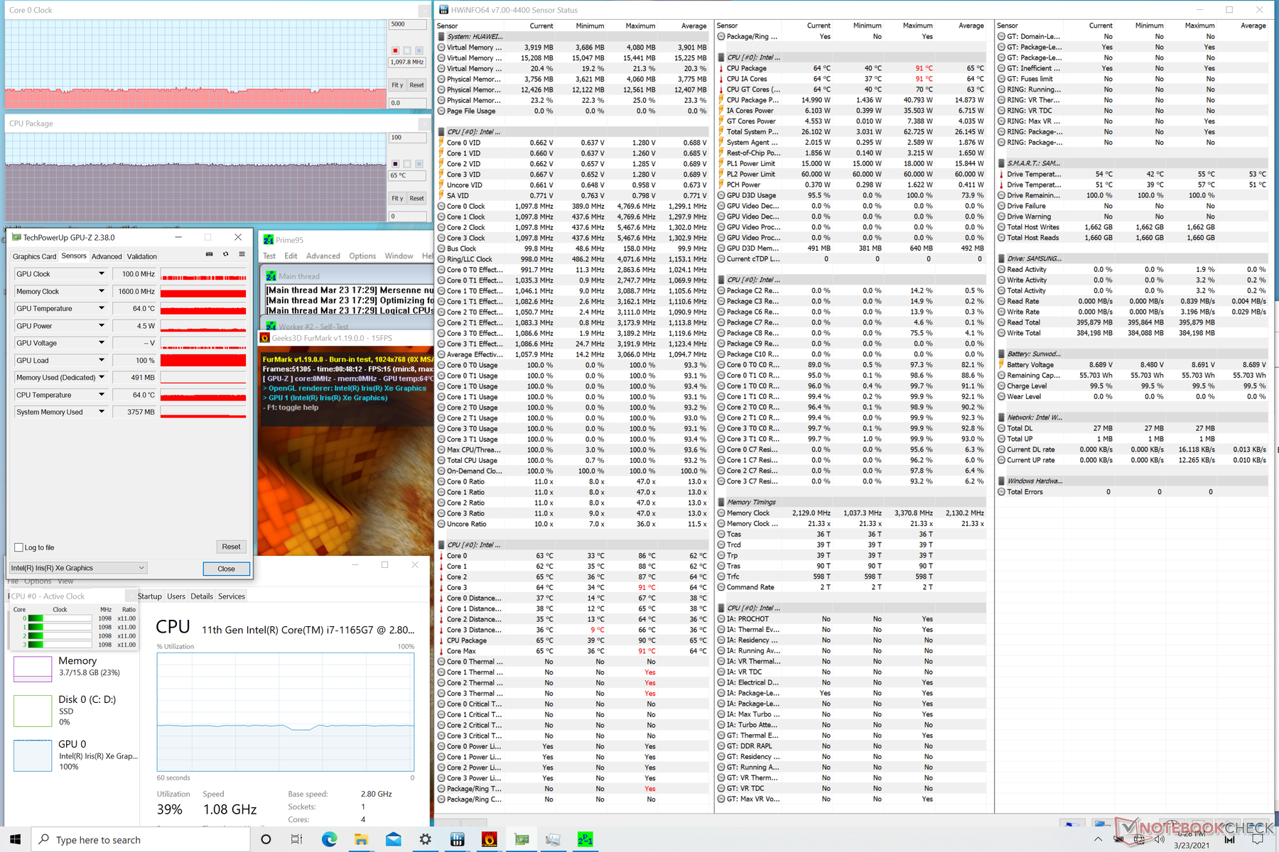Open Prime95 from the taskbar
The height and width of the screenshot is (852, 1279).
(x=585, y=840)
